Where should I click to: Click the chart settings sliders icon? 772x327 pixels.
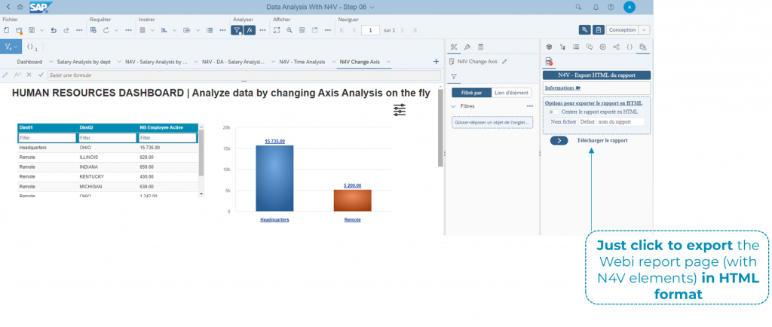(x=400, y=110)
